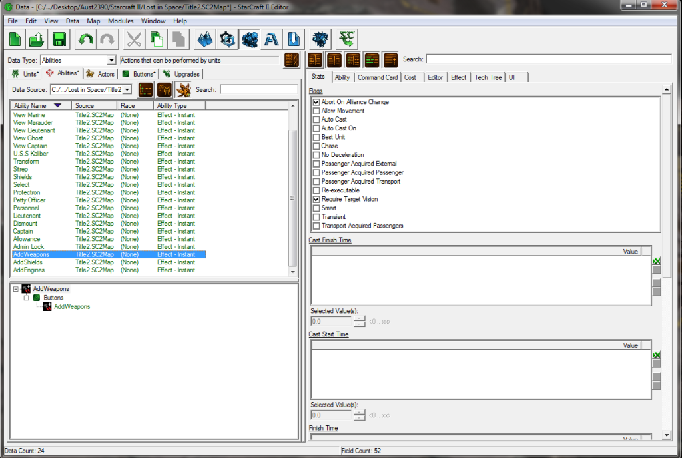Open the Data Type Abilities dropdown
Viewport: 682px width, 458px height.
[x=111, y=60]
